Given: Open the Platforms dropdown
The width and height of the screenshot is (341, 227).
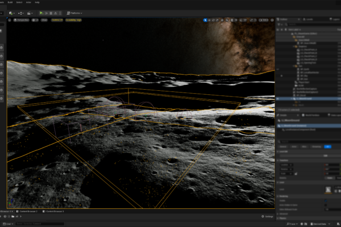Looking at the screenshot, I should coord(74,12).
